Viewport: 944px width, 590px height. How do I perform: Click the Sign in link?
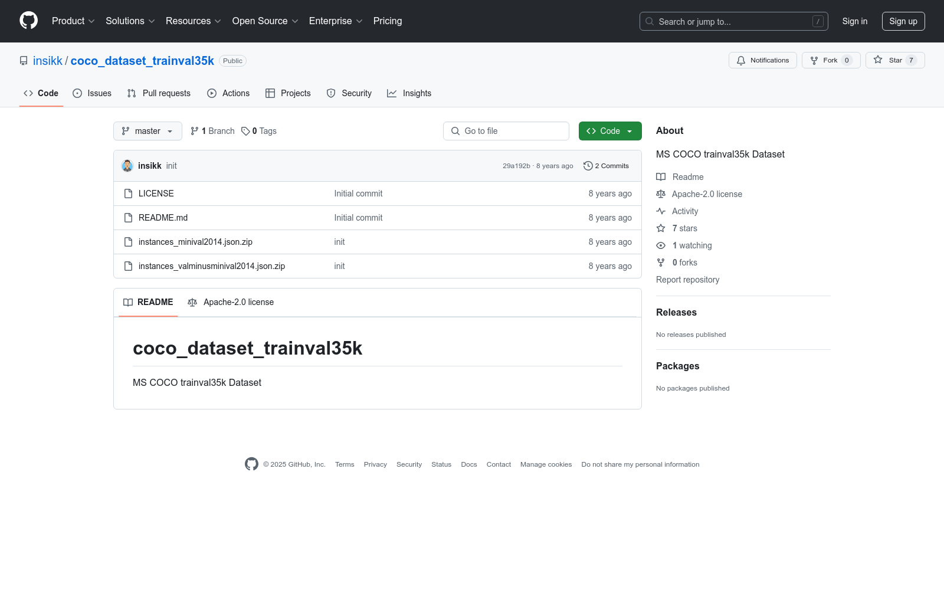point(855,21)
